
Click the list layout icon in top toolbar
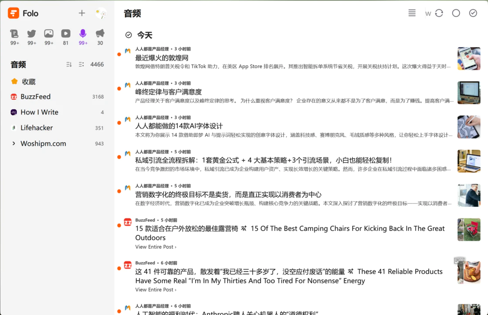pos(412,13)
